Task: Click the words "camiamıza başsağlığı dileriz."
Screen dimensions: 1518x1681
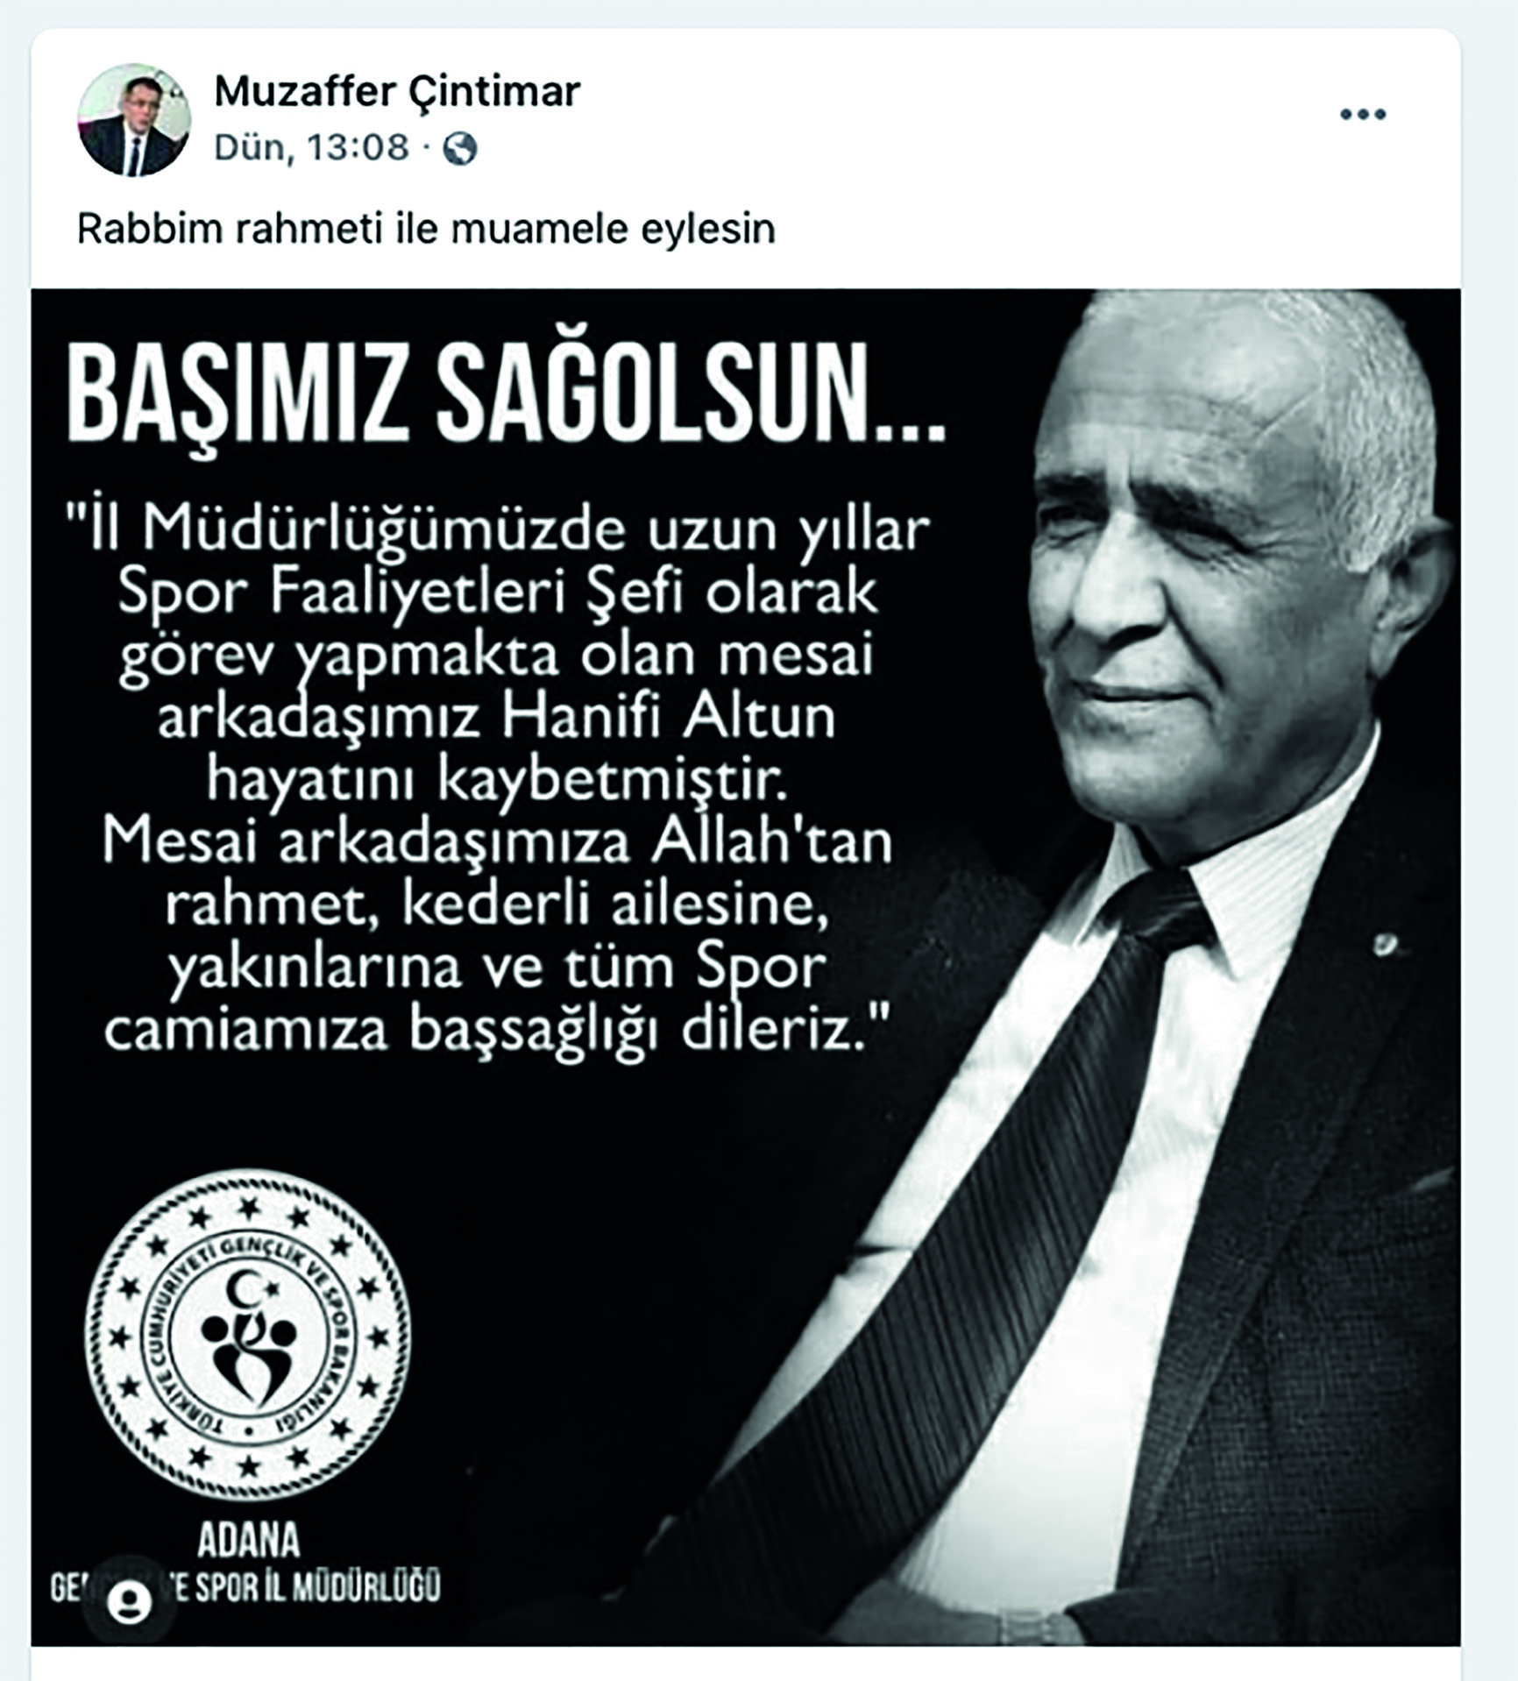Action: [498, 1032]
